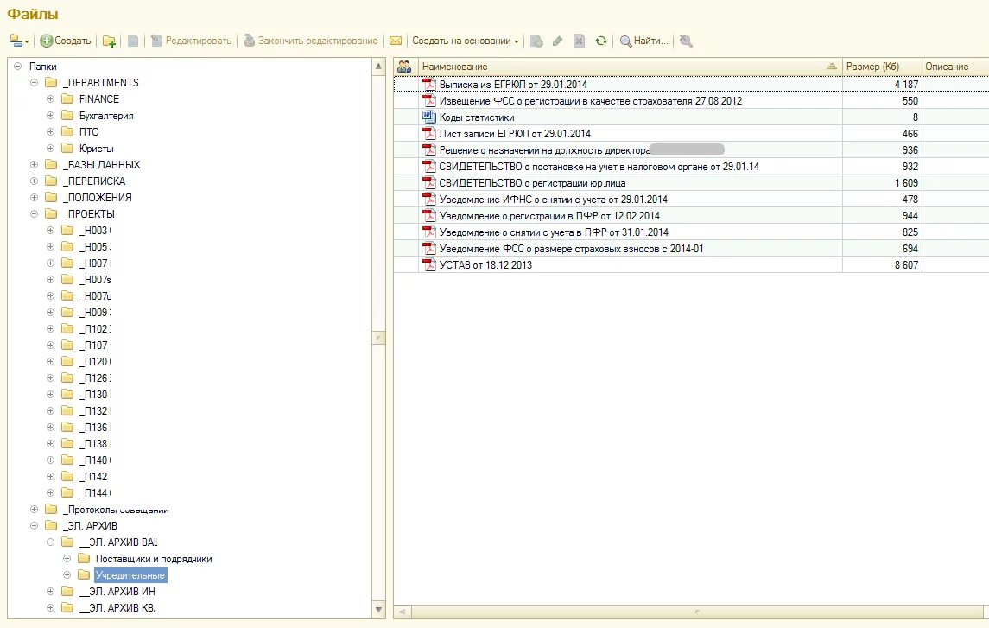Click the Найти search button
Screen dimensions: 989x628
coord(644,41)
